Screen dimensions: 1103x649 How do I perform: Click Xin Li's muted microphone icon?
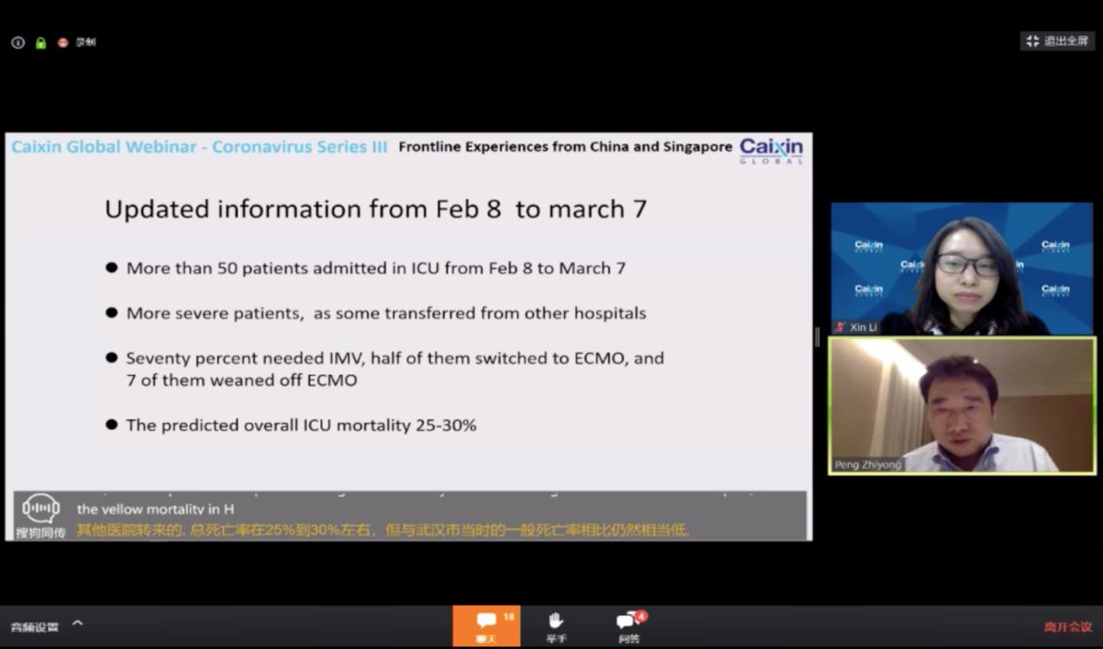pos(839,327)
